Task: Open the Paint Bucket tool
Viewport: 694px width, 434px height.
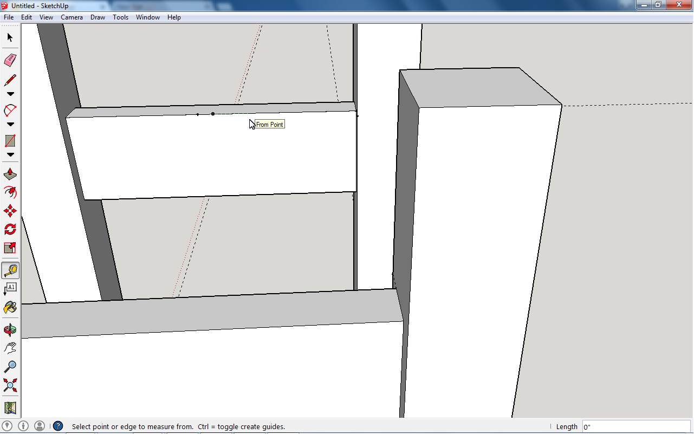Action: (10, 307)
